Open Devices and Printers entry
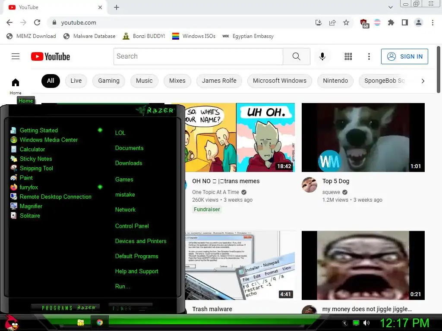 pos(141,241)
